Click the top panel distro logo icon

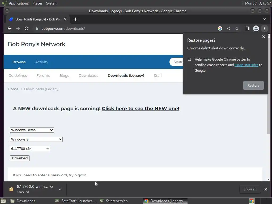point(4,3)
